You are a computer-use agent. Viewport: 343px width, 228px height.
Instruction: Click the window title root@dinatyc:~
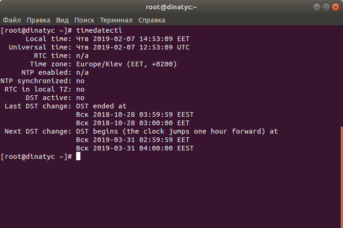171,7
